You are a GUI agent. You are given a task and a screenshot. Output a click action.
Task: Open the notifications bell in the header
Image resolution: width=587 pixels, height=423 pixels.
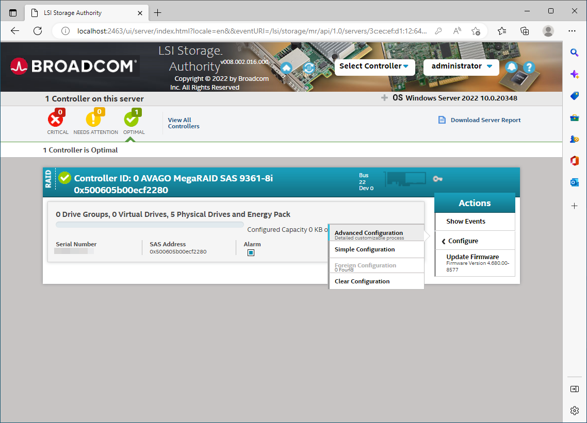click(x=511, y=67)
